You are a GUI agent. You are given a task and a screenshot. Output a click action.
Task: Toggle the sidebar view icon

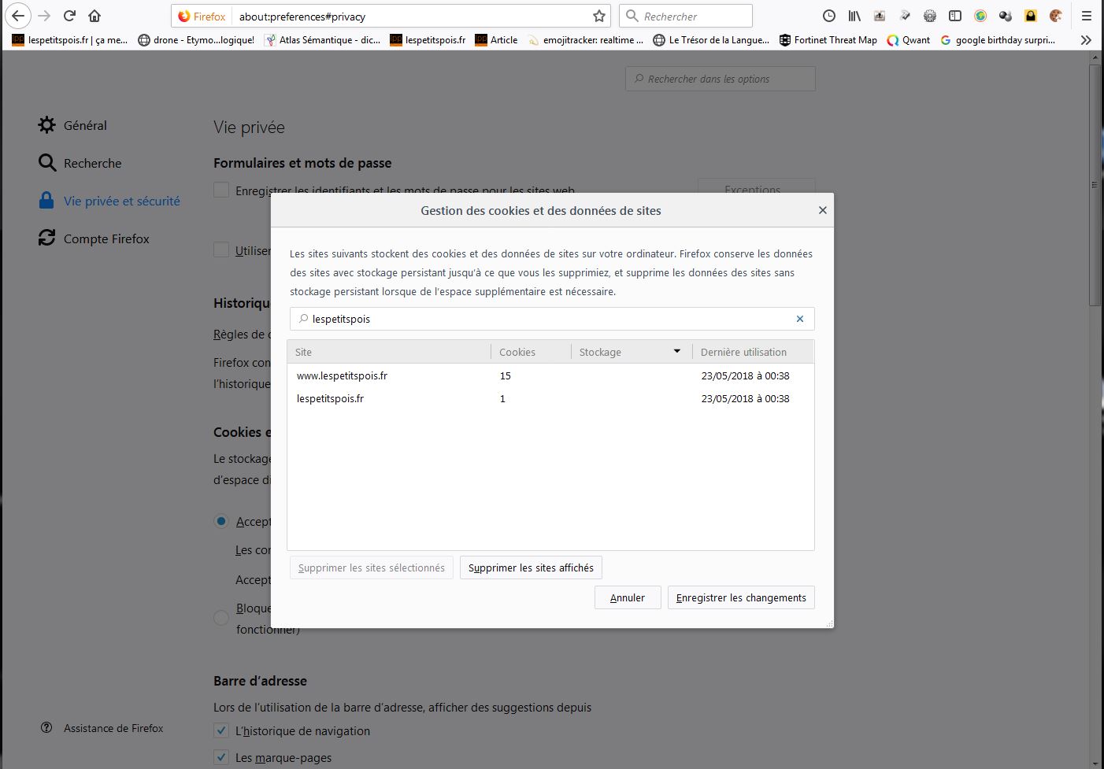955,16
